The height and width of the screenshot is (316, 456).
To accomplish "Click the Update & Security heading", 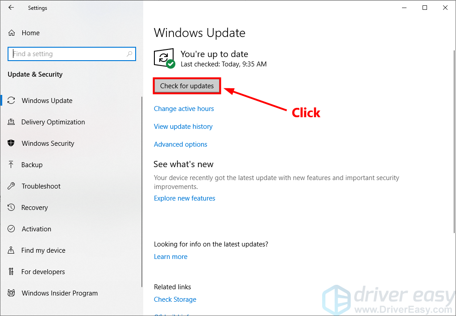I will [x=35, y=74].
